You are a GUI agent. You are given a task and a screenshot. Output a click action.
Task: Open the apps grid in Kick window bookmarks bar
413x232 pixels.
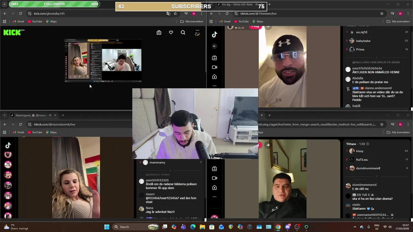pos(5,22)
